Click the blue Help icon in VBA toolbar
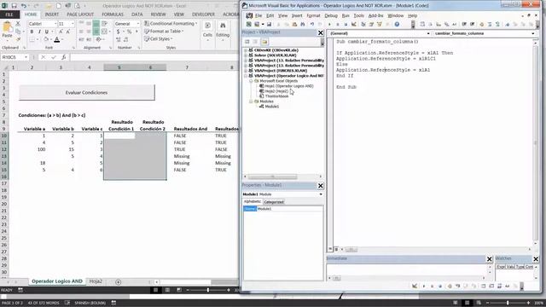The height and width of the screenshot is (307, 546). coord(397,25)
